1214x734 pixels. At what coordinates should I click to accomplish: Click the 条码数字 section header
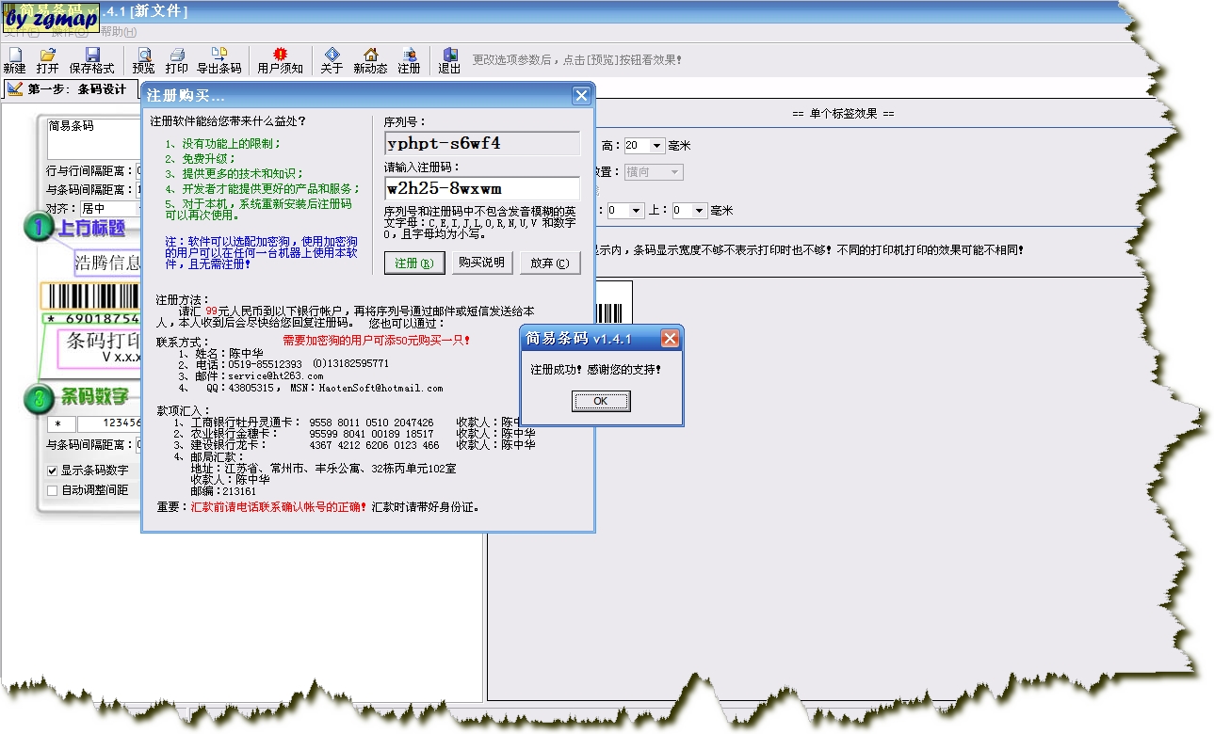point(94,398)
